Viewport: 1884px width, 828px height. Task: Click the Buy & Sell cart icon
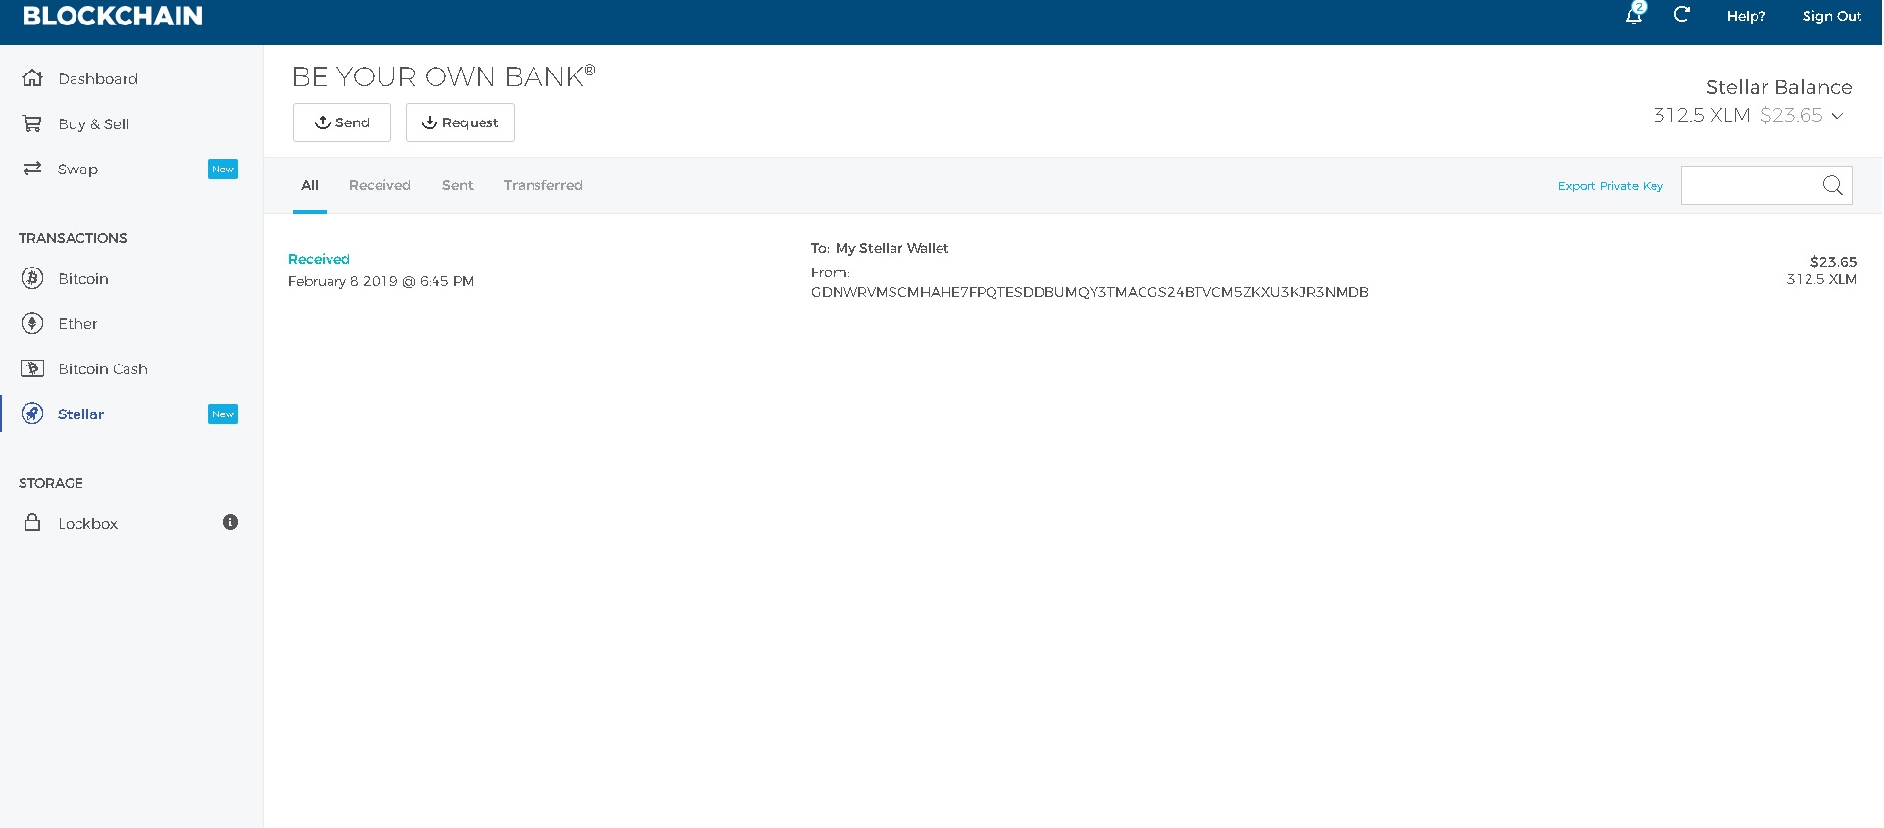[32, 123]
